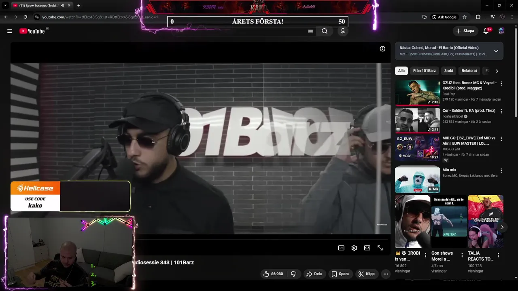This screenshot has height=291, width=518.
Task: Click the Ask Google button
Action: coord(444,17)
